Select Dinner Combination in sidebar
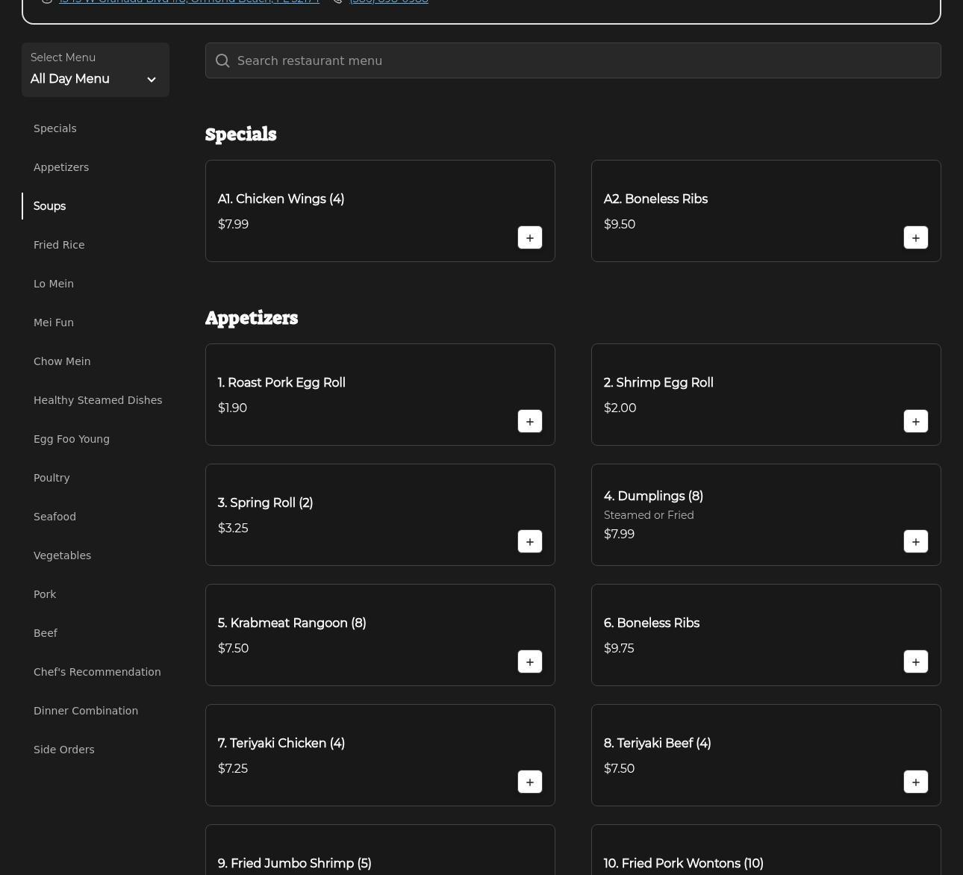Image resolution: width=963 pixels, height=875 pixels. (x=86, y=711)
